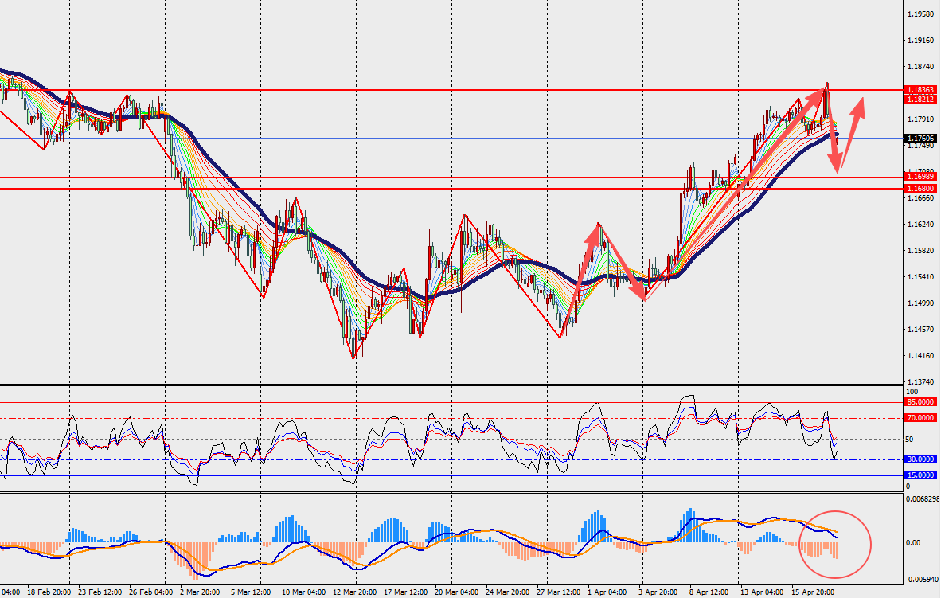Screen dimensions: 941x598
Task: Click the 15 Apr 20:00 time label
Action: pyautogui.click(x=814, y=592)
